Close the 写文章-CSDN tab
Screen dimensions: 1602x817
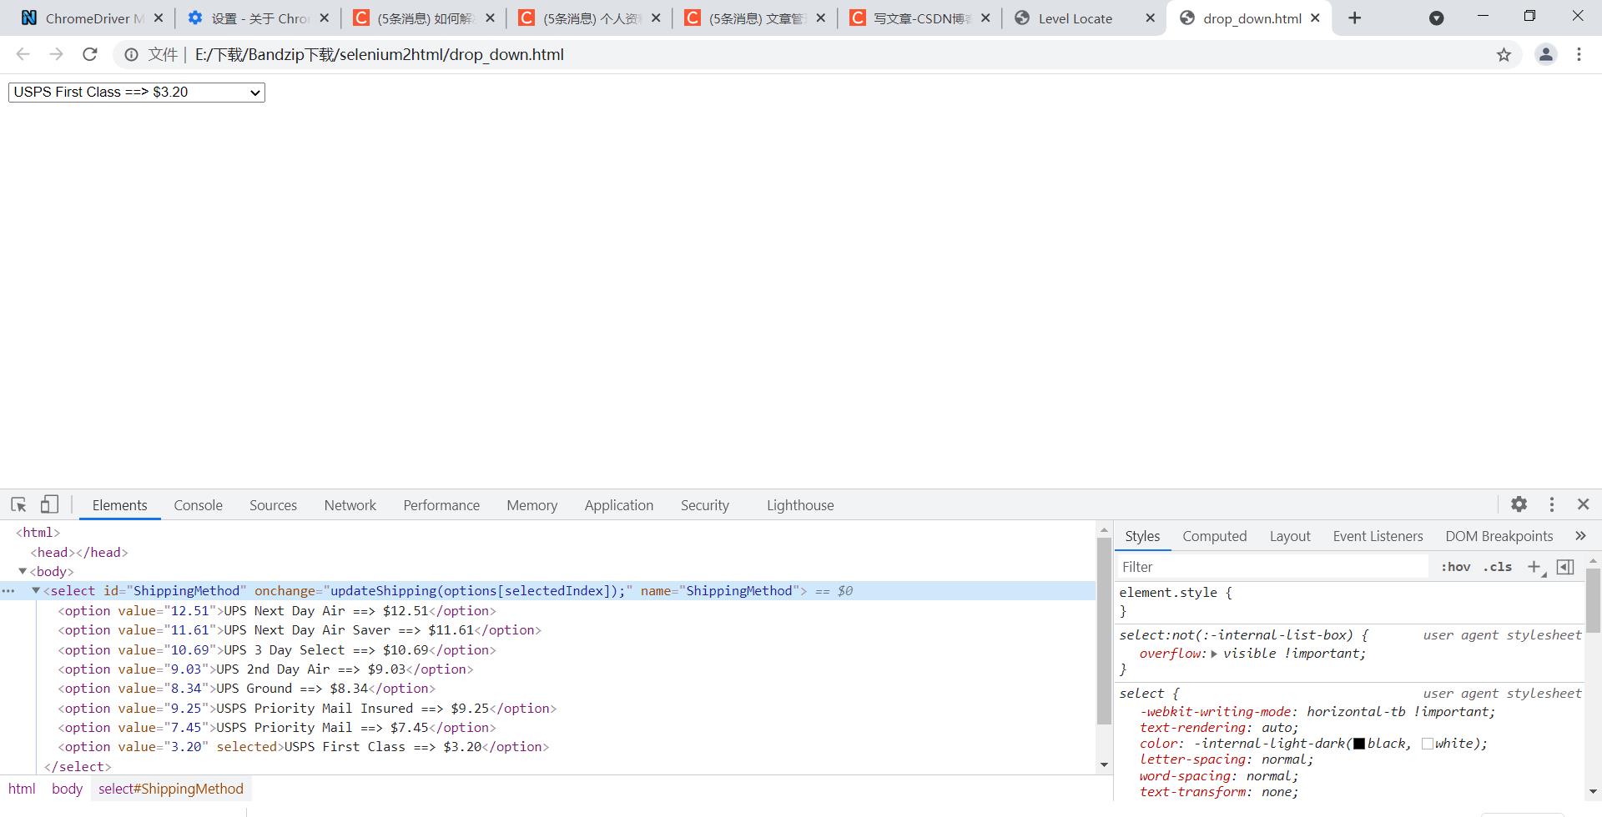coord(985,18)
